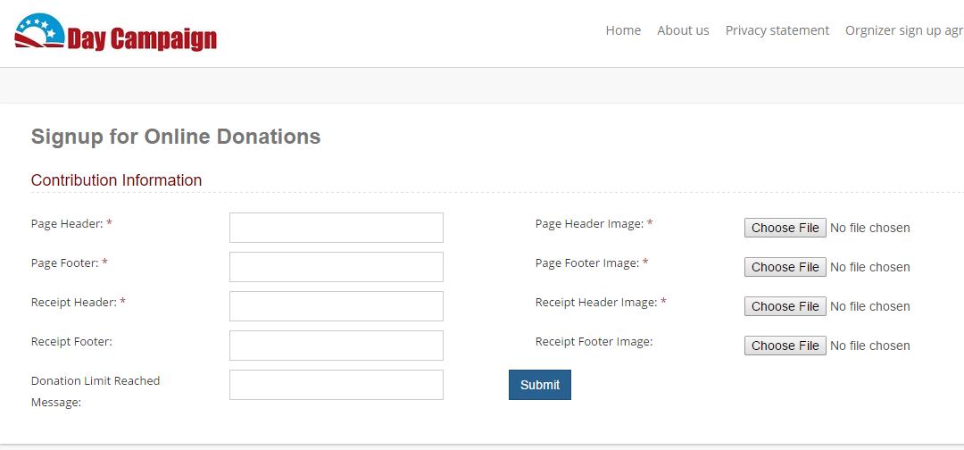The image size is (964, 450).
Task: Choose file for Receipt Footer Image
Action: [x=785, y=346]
